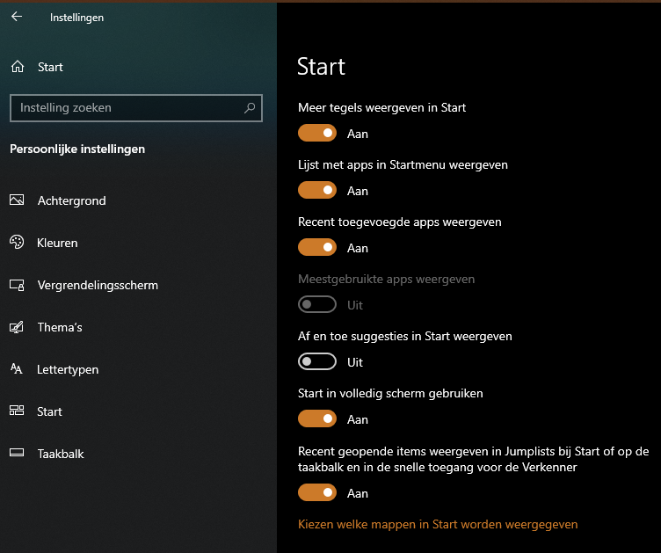661x553 pixels.
Task: Click the Vergrendelingsscherm icon
Action: pos(17,285)
